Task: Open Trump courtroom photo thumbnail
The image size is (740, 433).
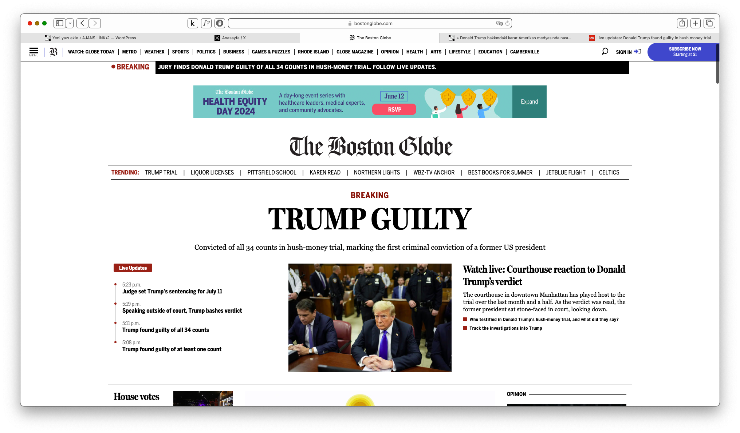Action: pos(370,317)
